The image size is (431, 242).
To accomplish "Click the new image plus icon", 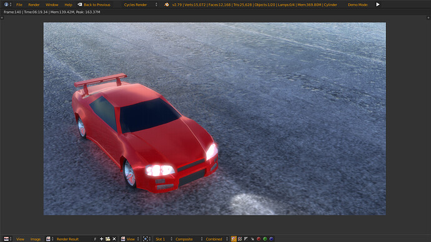I will [x=101, y=239].
